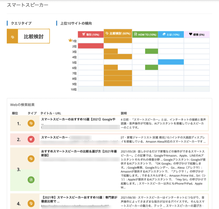This screenshot has width=219, height=209.
Task: Open the スマートスピーカーのおすすめ10選【2021】 result title
Action: coord(78,119)
